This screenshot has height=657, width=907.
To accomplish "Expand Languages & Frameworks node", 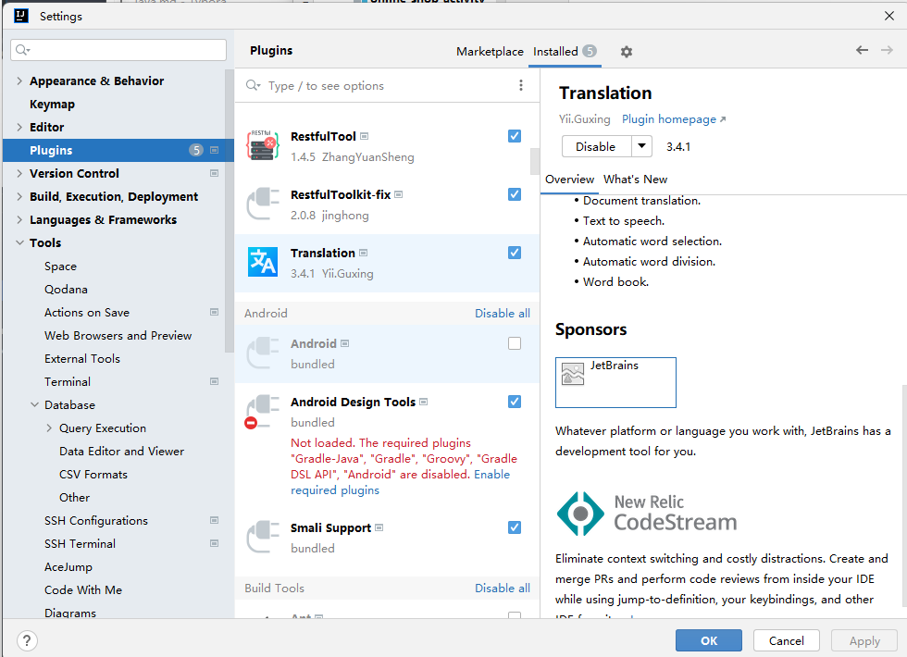I will pyautogui.click(x=19, y=220).
